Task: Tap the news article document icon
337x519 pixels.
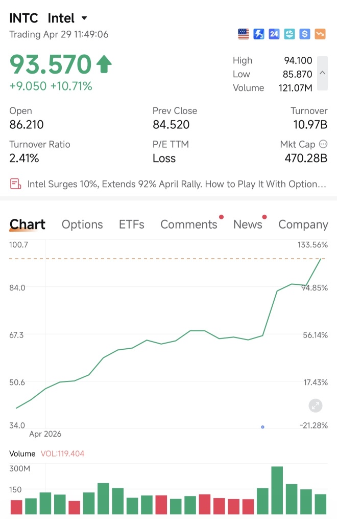Action: point(15,184)
